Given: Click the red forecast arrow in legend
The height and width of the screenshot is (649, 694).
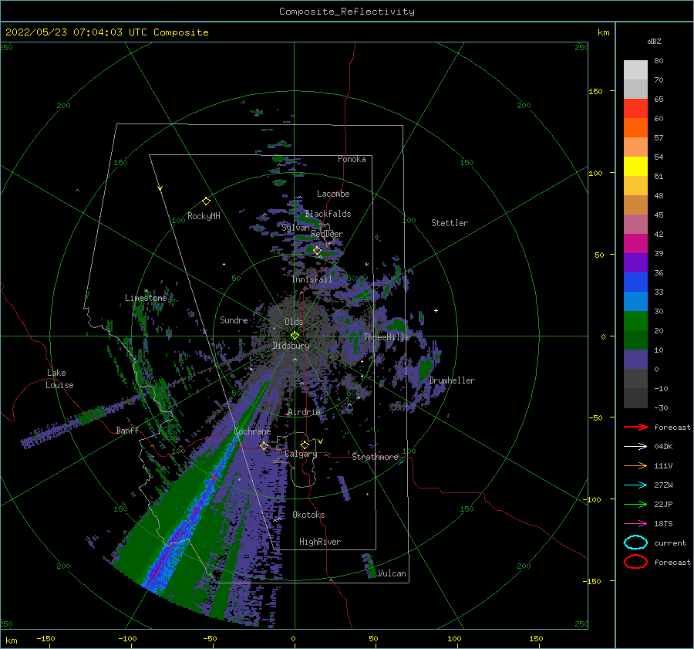Looking at the screenshot, I should tap(635, 427).
